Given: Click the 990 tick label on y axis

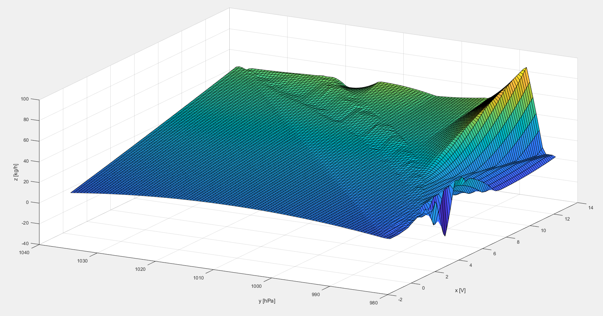Looking at the screenshot, I should 315,294.
